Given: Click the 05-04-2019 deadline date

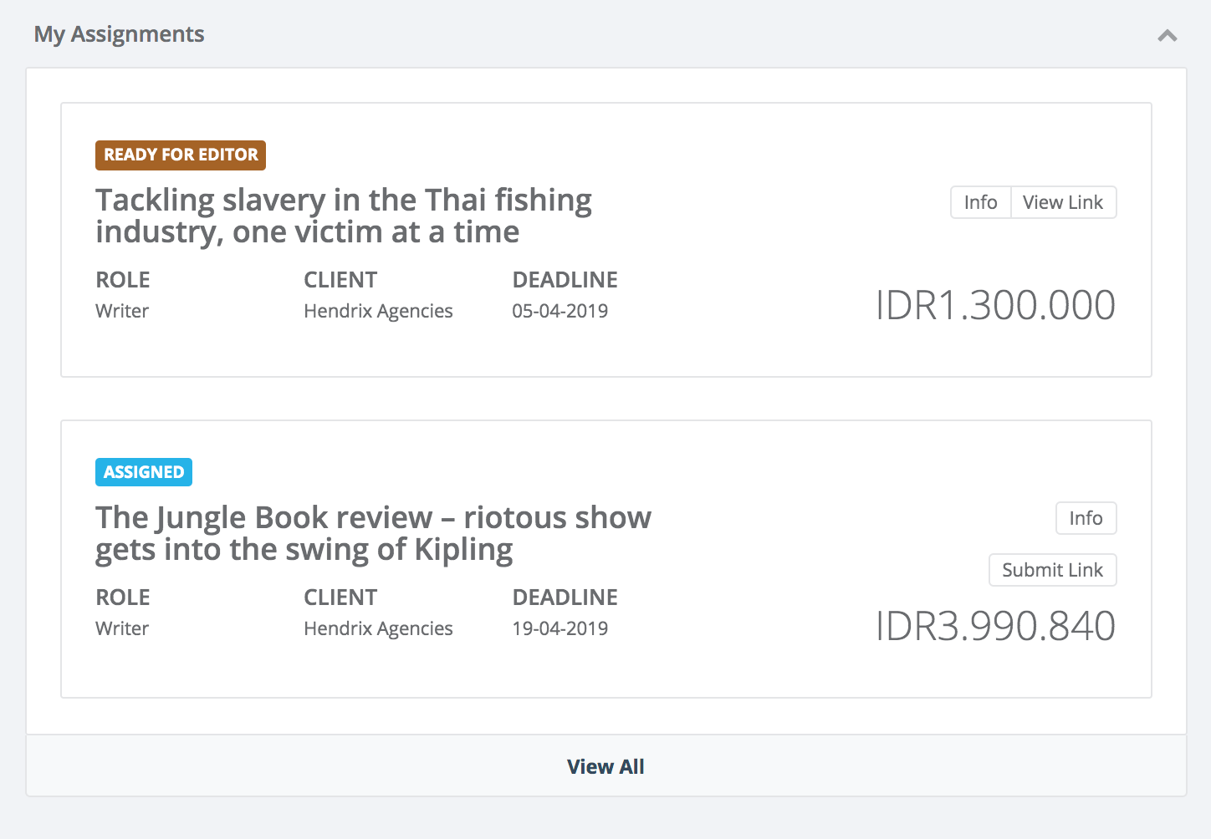Looking at the screenshot, I should click(560, 311).
